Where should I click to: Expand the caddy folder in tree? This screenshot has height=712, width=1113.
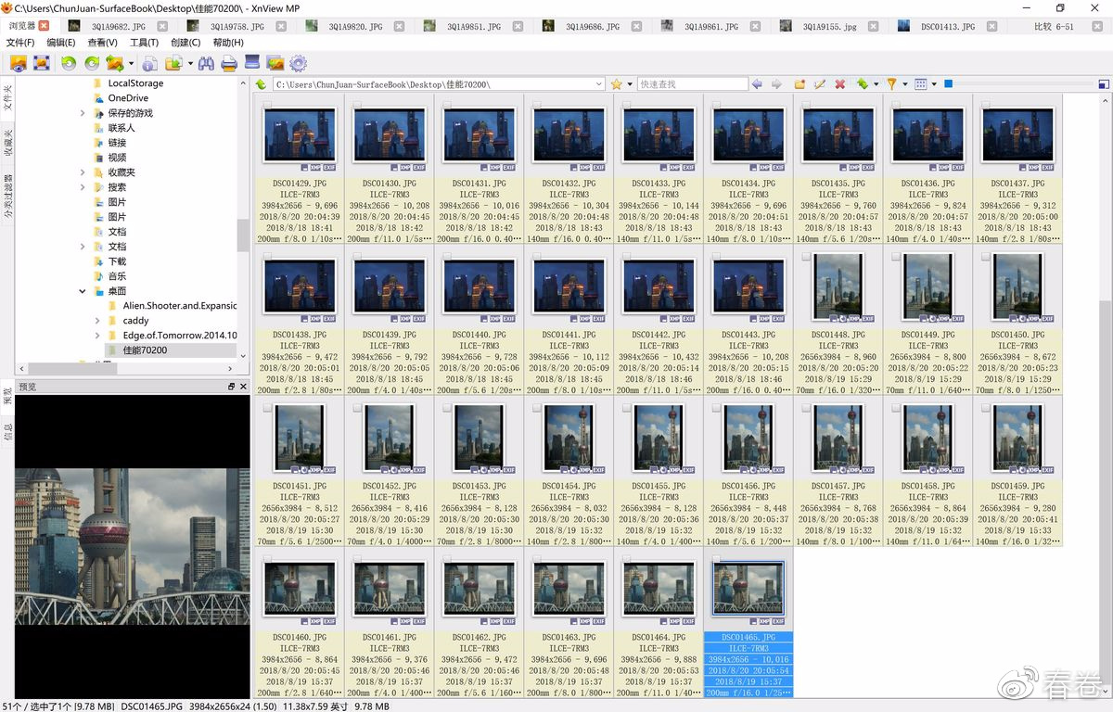tap(97, 321)
